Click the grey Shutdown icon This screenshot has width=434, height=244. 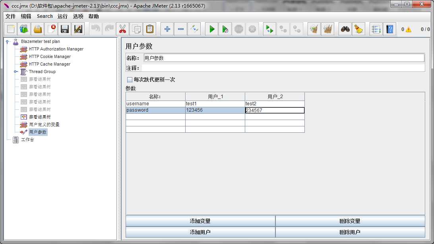click(252, 29)
